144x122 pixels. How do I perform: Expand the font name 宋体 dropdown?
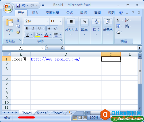pos(48,21)
